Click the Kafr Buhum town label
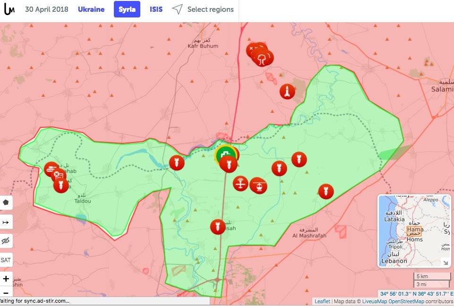 (x=203, y=43)
